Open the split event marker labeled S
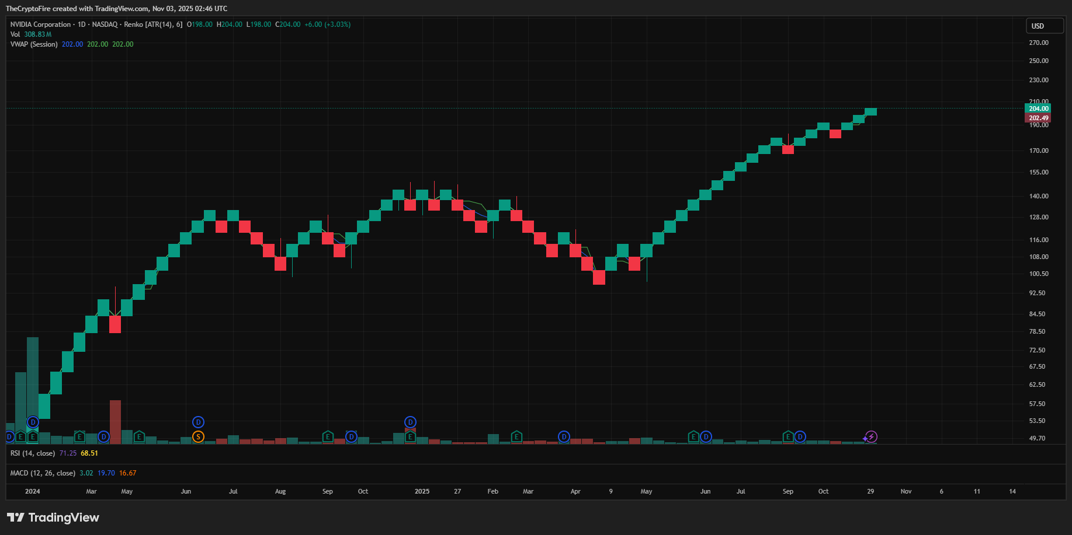 click(x=198, y=436)
